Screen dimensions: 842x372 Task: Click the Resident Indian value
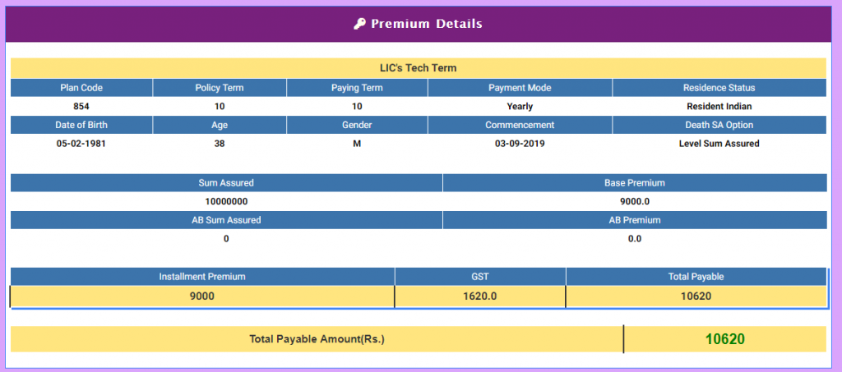(719, 106)
